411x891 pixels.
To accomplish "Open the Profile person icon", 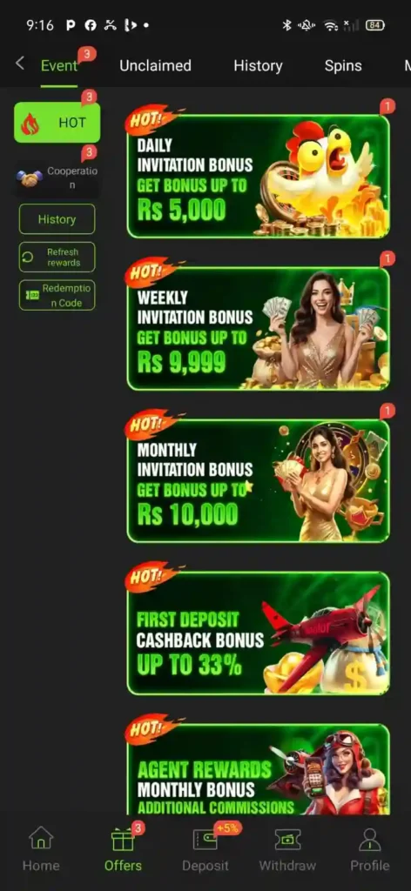I will [x=369, y=840].
